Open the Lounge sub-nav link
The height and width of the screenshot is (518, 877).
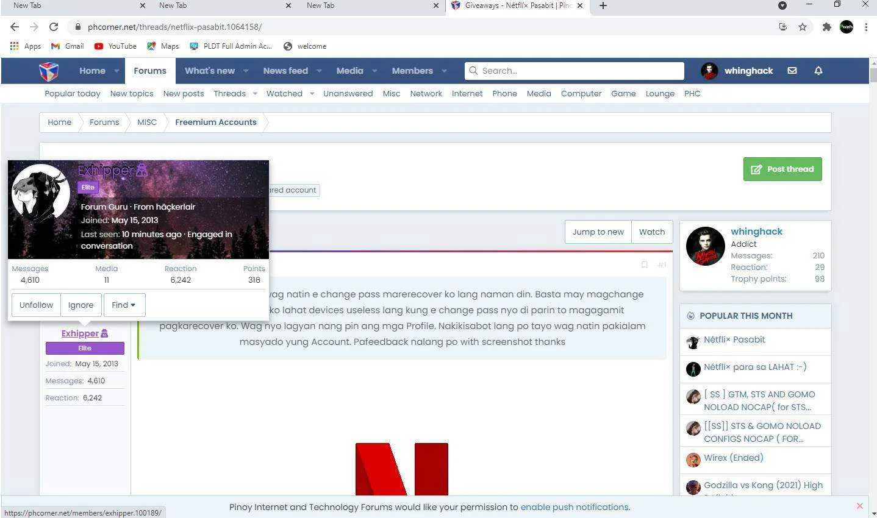pyautogui.click(x=660, y=93)
